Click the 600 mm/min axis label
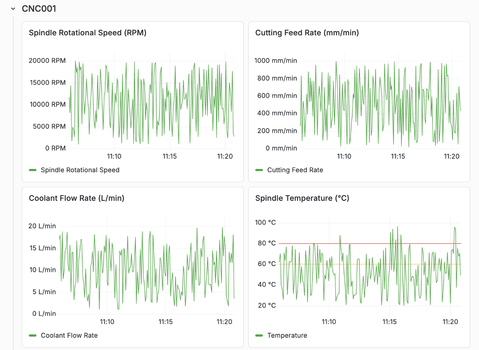 (277, 96)
